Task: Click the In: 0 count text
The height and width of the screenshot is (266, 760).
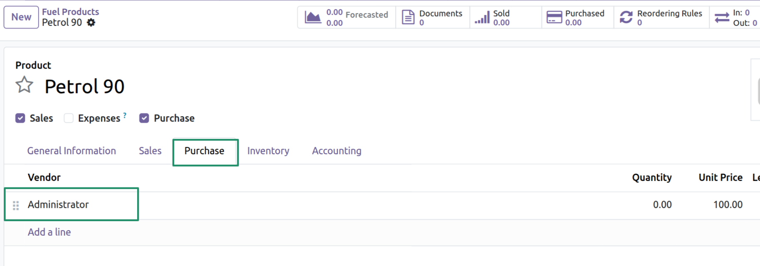Action: coord(741,12)
